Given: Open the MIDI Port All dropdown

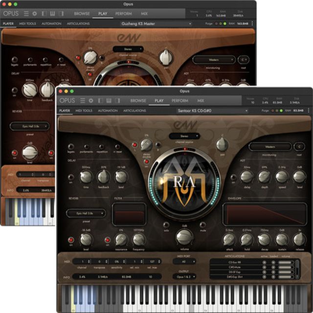Looking at the screenshot, I should (184, 262).
